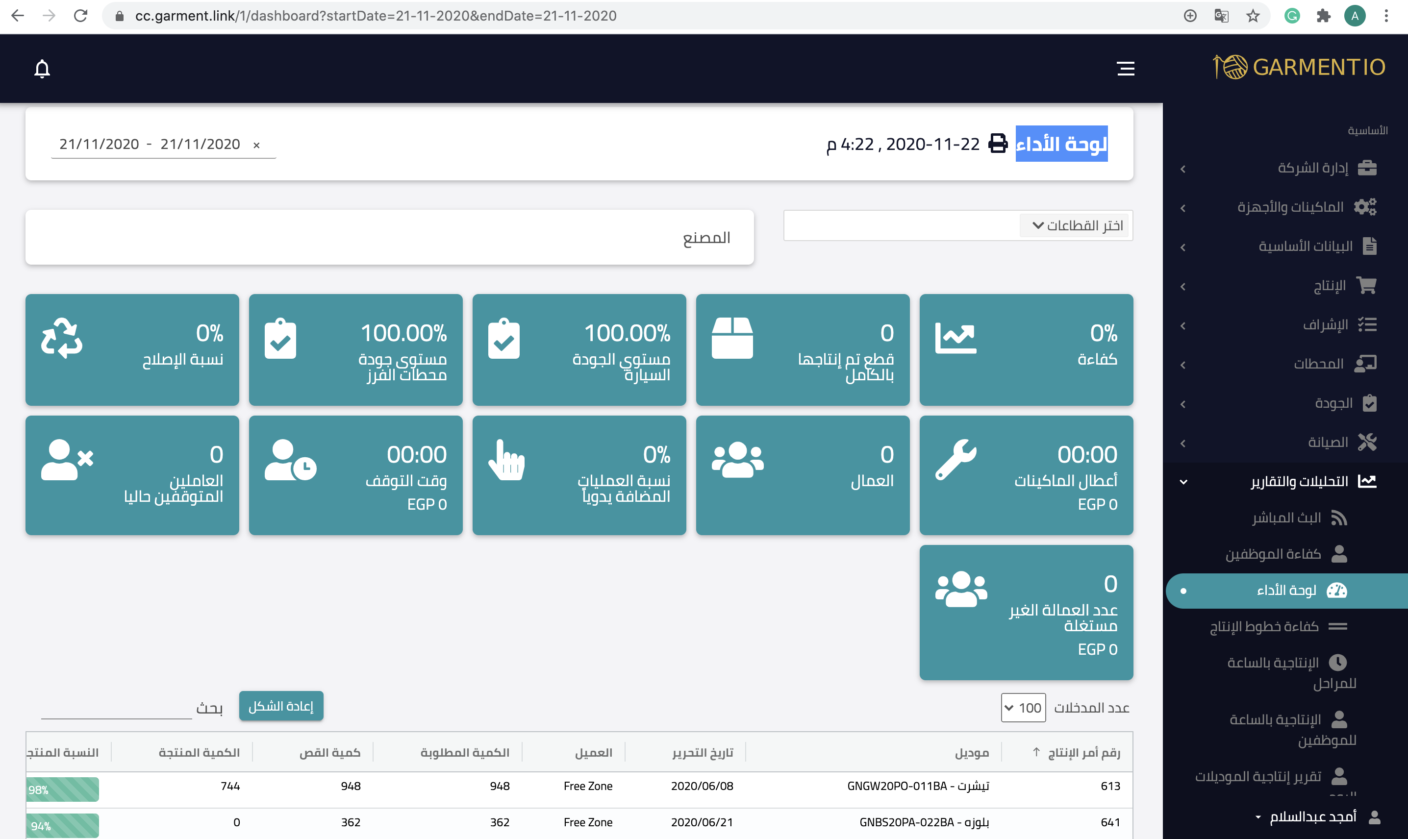Reload the page with the refresh button
This screenshot has height=839, width=1408.
pyautogui.click(x=80, y=16)
